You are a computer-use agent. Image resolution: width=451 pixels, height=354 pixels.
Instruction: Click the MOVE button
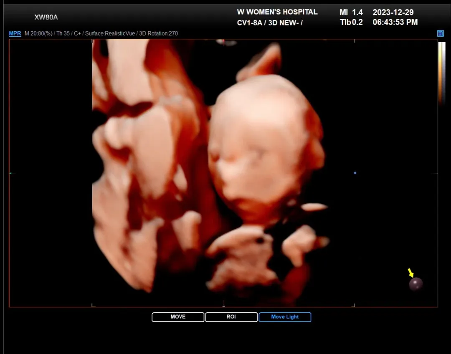pos(178,317)
